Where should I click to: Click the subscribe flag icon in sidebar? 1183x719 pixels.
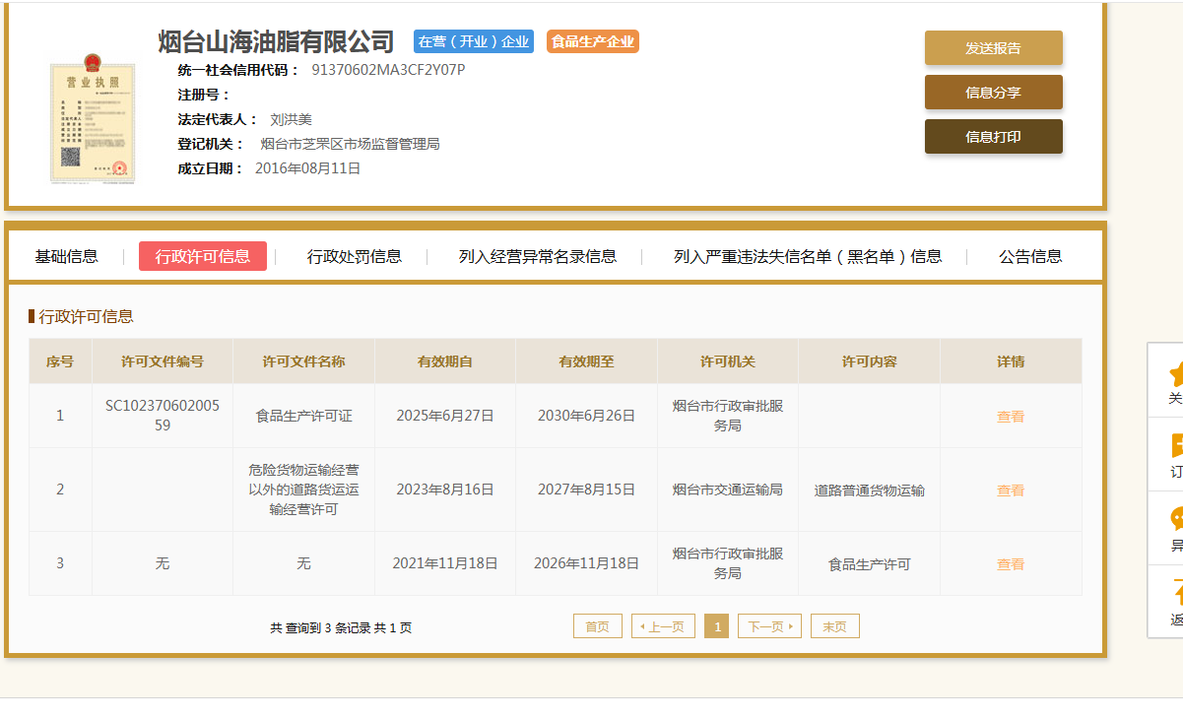(1175, 446)
